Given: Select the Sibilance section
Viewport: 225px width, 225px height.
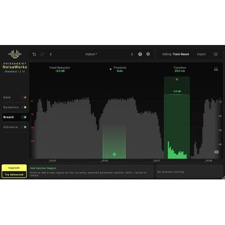Looking at the screenshot, I should pyautogui.click(x=11, y=127).
